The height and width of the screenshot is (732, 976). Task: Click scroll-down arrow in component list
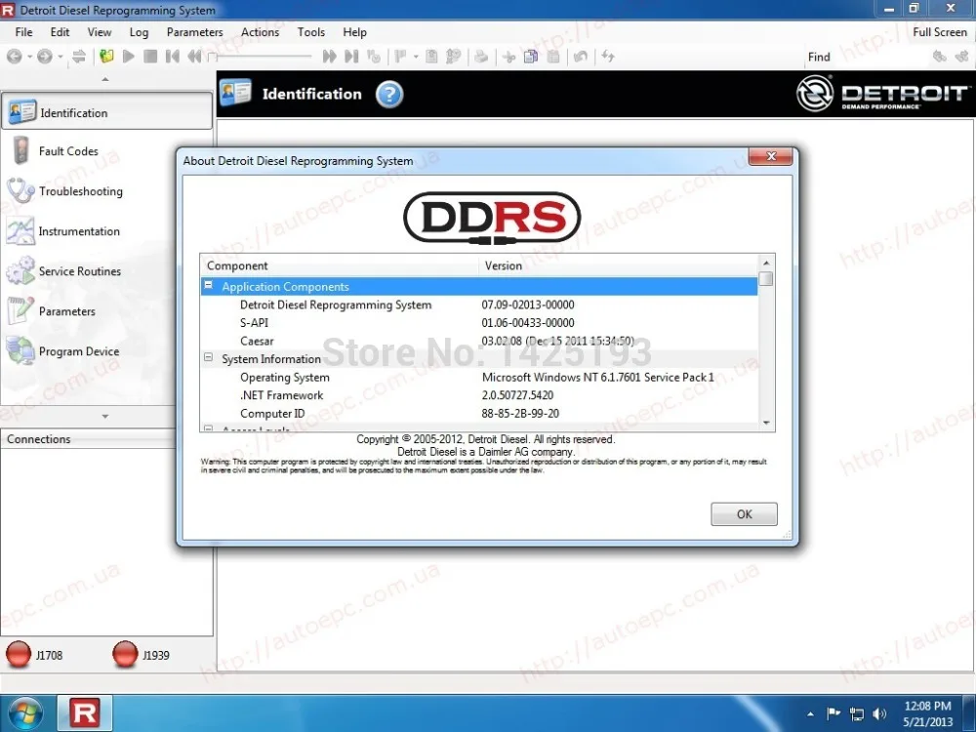[x=766, y=423]
